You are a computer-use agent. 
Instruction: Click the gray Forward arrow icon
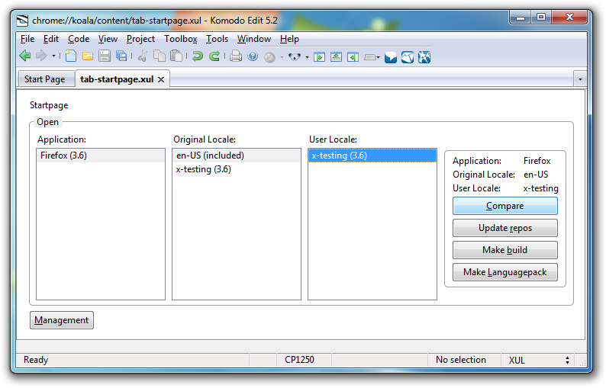click(41, 56)
